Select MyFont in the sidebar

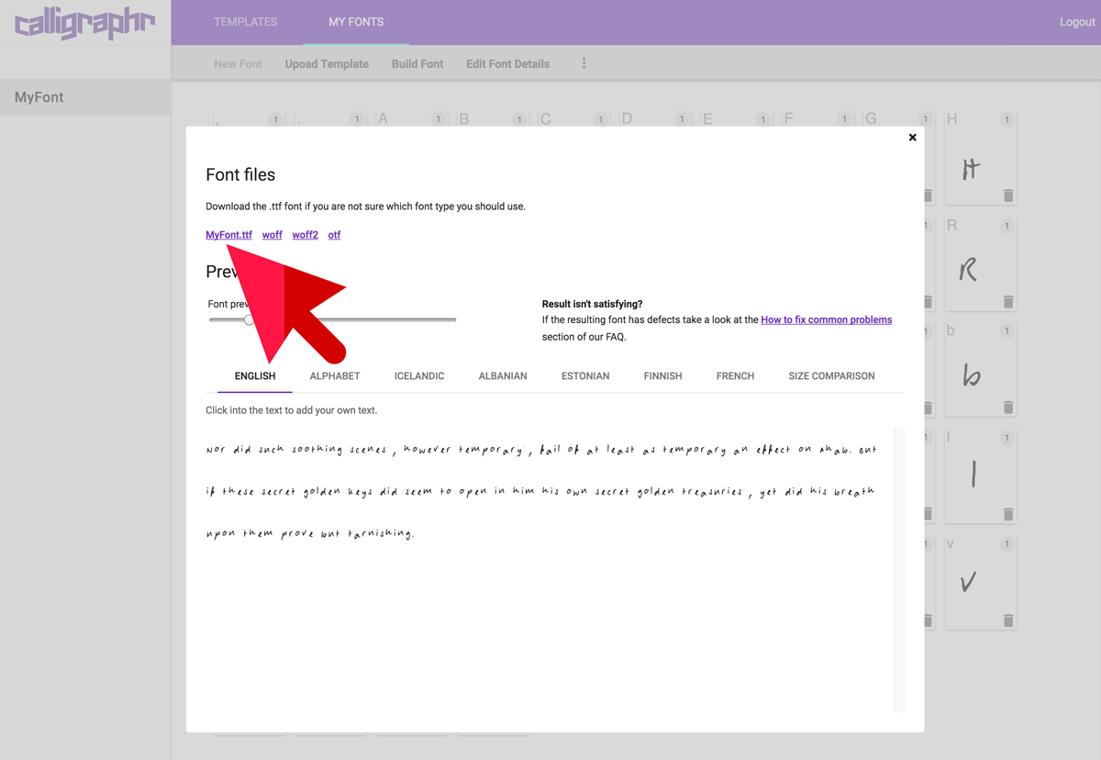(x=39, y=97)
